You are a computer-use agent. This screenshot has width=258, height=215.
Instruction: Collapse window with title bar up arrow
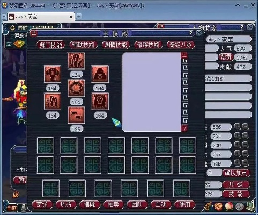click(x=238, y=5)
